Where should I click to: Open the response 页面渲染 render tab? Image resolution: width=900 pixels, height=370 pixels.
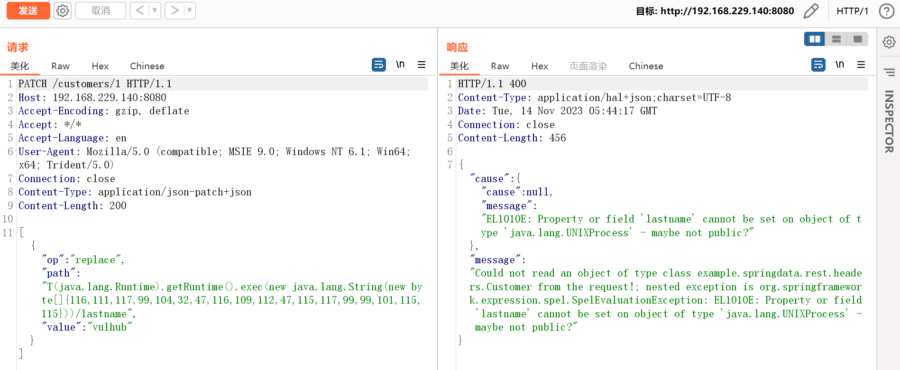click(x=588, y=66)
